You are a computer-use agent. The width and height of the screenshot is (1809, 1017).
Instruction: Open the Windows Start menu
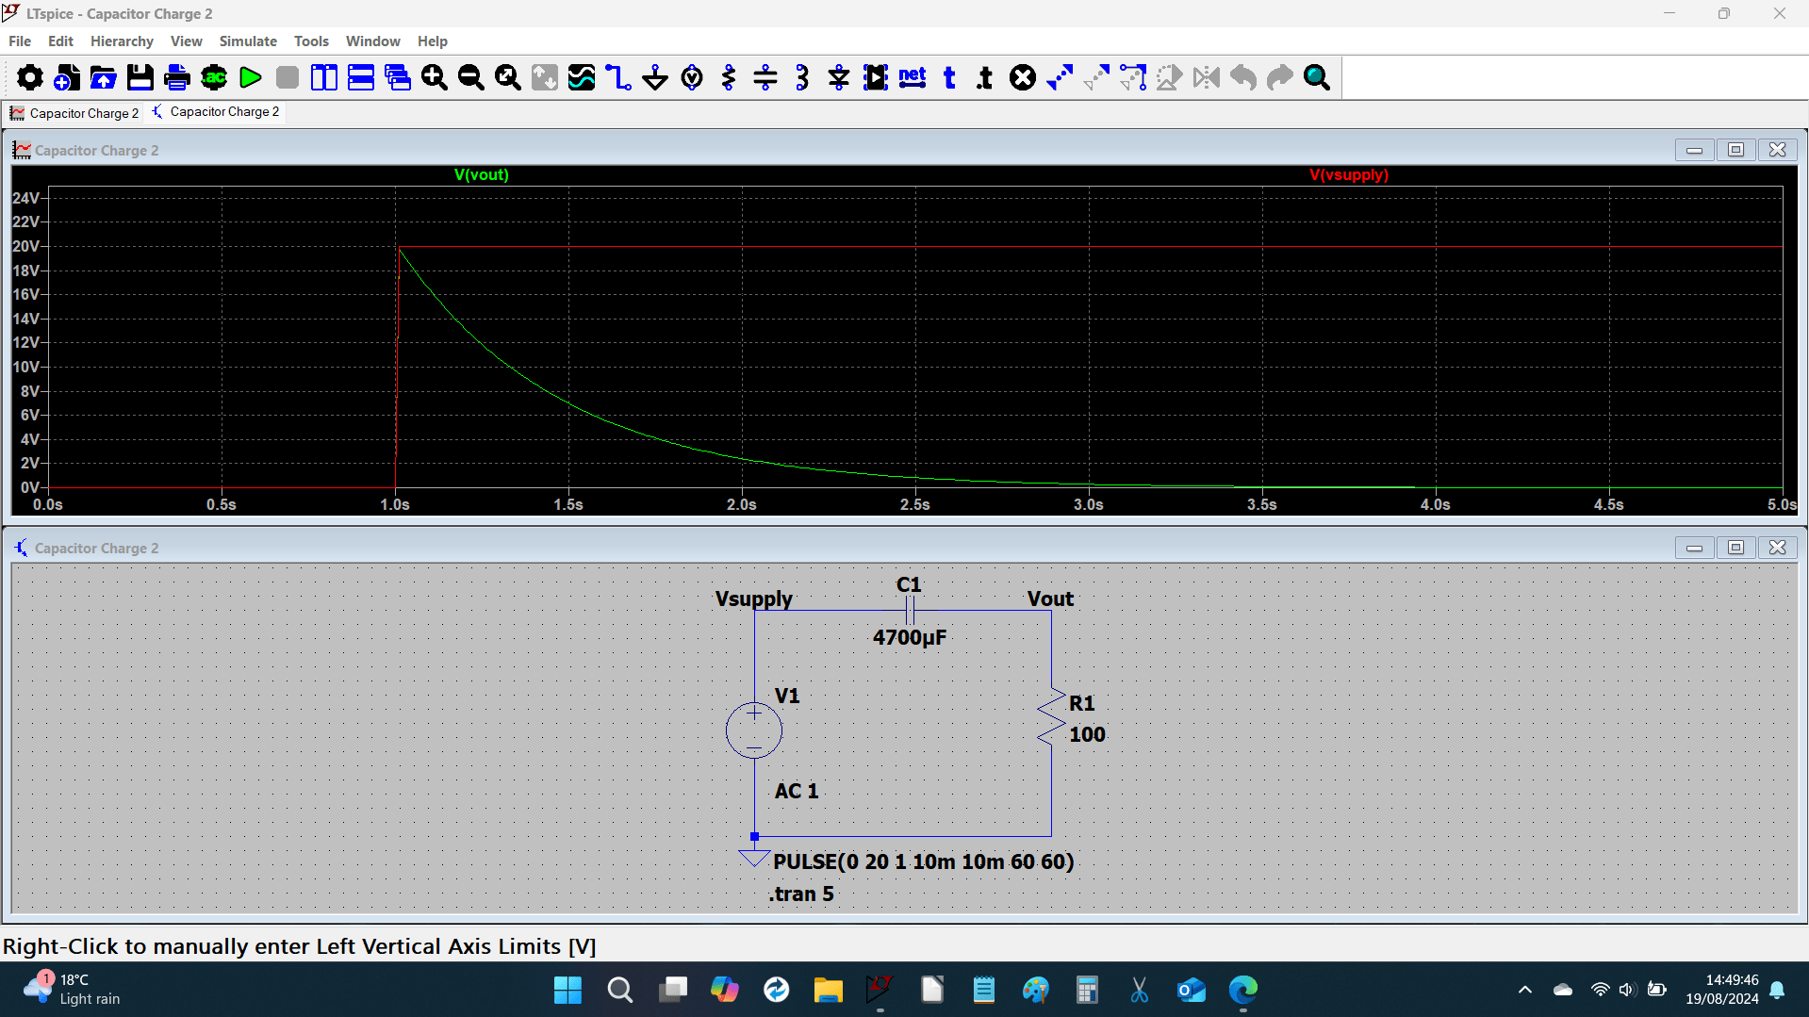567,990
